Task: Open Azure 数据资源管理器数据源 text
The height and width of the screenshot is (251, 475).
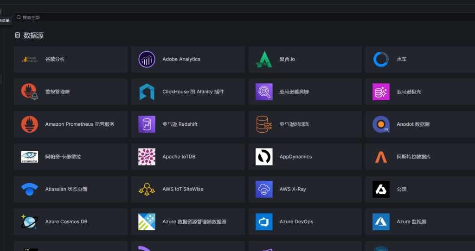Action: 194,222
